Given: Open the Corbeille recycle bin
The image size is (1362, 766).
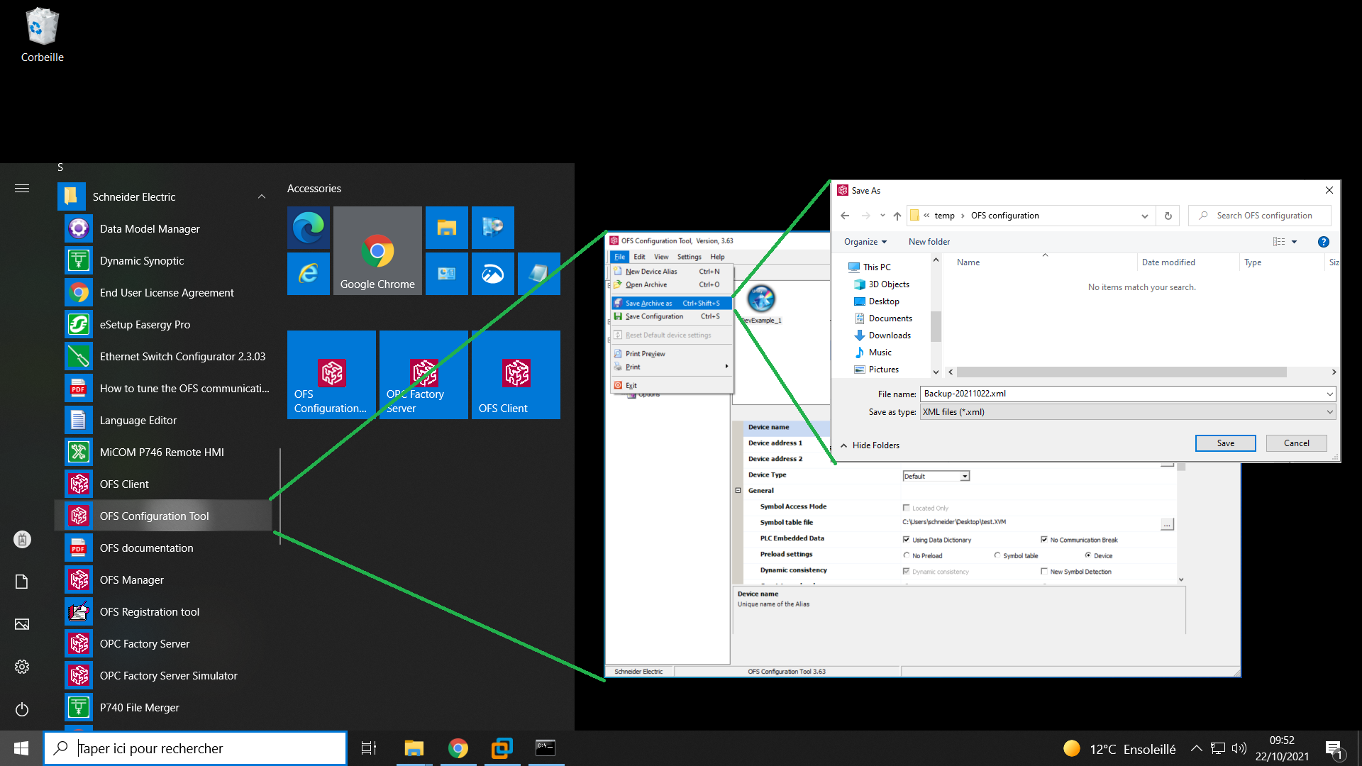Looking at the screenshot, I should (x=42, y=35).
